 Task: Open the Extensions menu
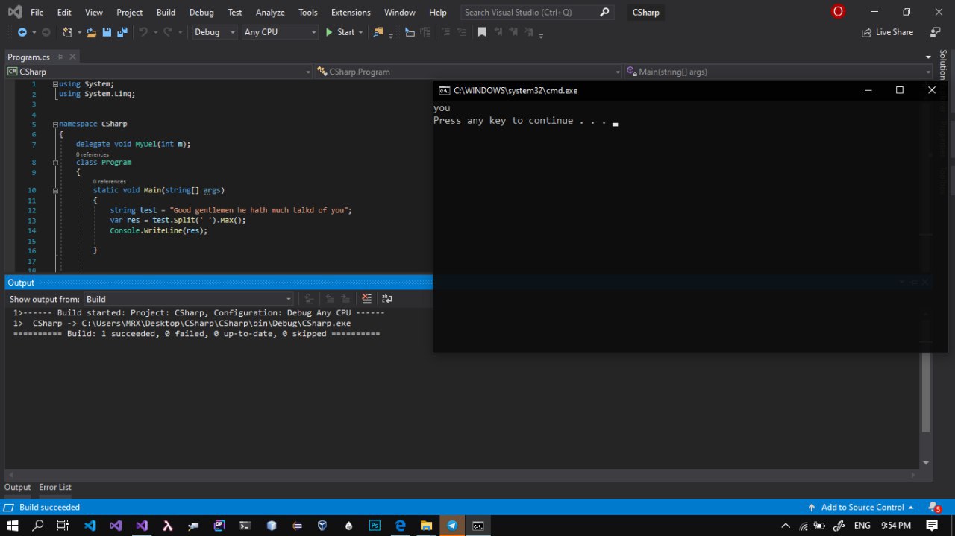coord(351,12)
